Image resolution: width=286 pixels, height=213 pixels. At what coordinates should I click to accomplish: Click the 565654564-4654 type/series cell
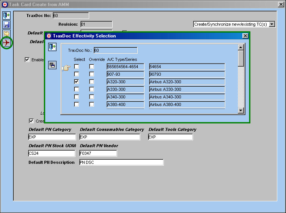[125, 67]
